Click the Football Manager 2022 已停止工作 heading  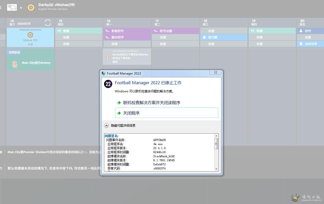tap(148, 83)
